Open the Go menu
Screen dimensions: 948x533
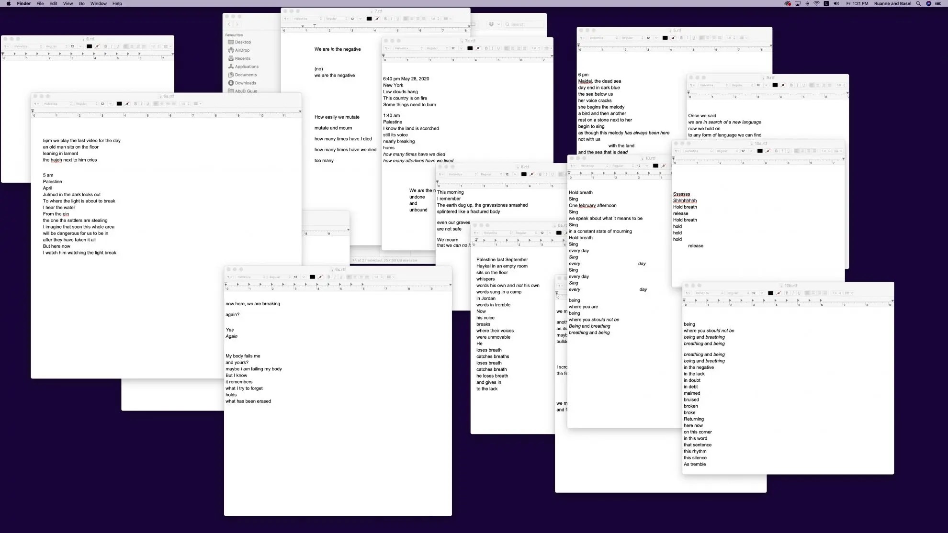click(81, 3)
